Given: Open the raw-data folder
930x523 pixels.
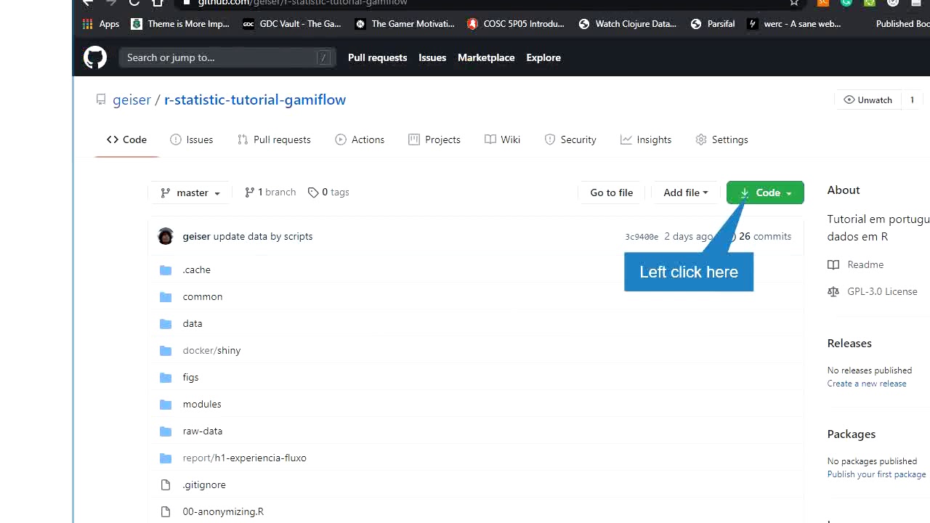Looking at the screenshot, I should 203,431.
